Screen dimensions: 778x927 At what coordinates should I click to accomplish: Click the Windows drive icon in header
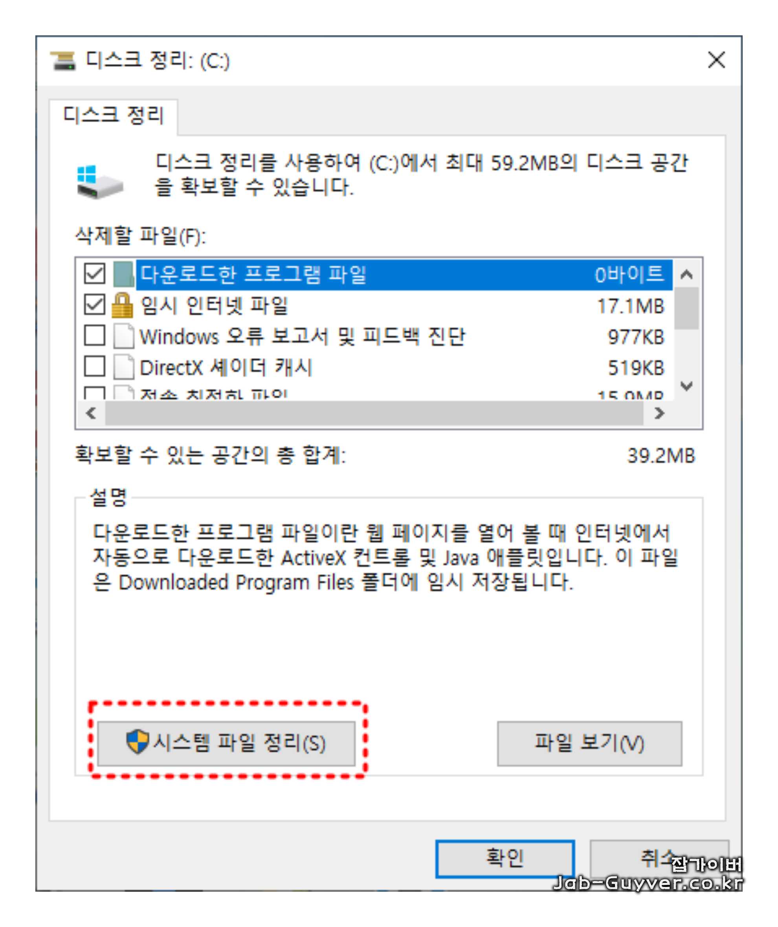(x=100, y=182)
